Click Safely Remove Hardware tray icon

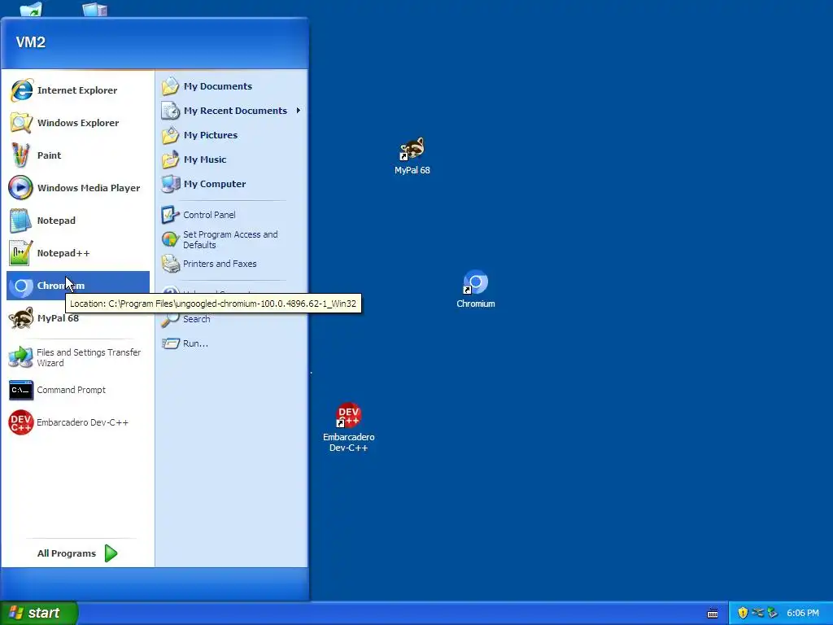(773, 613)
